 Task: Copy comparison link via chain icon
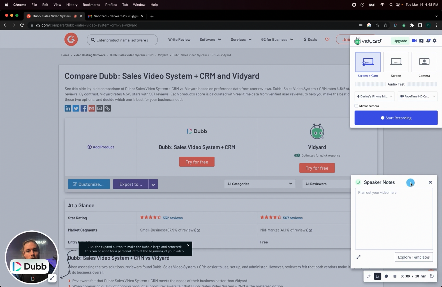pyautogui.click(x=107, y=108)
